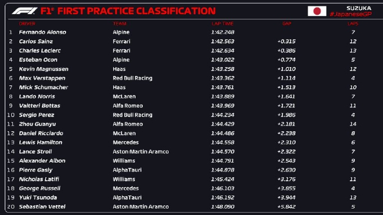383x215 pixels.
Task: Click Carlos Sainz lap time 1:42.563
Action: click(x=223, y=42)
